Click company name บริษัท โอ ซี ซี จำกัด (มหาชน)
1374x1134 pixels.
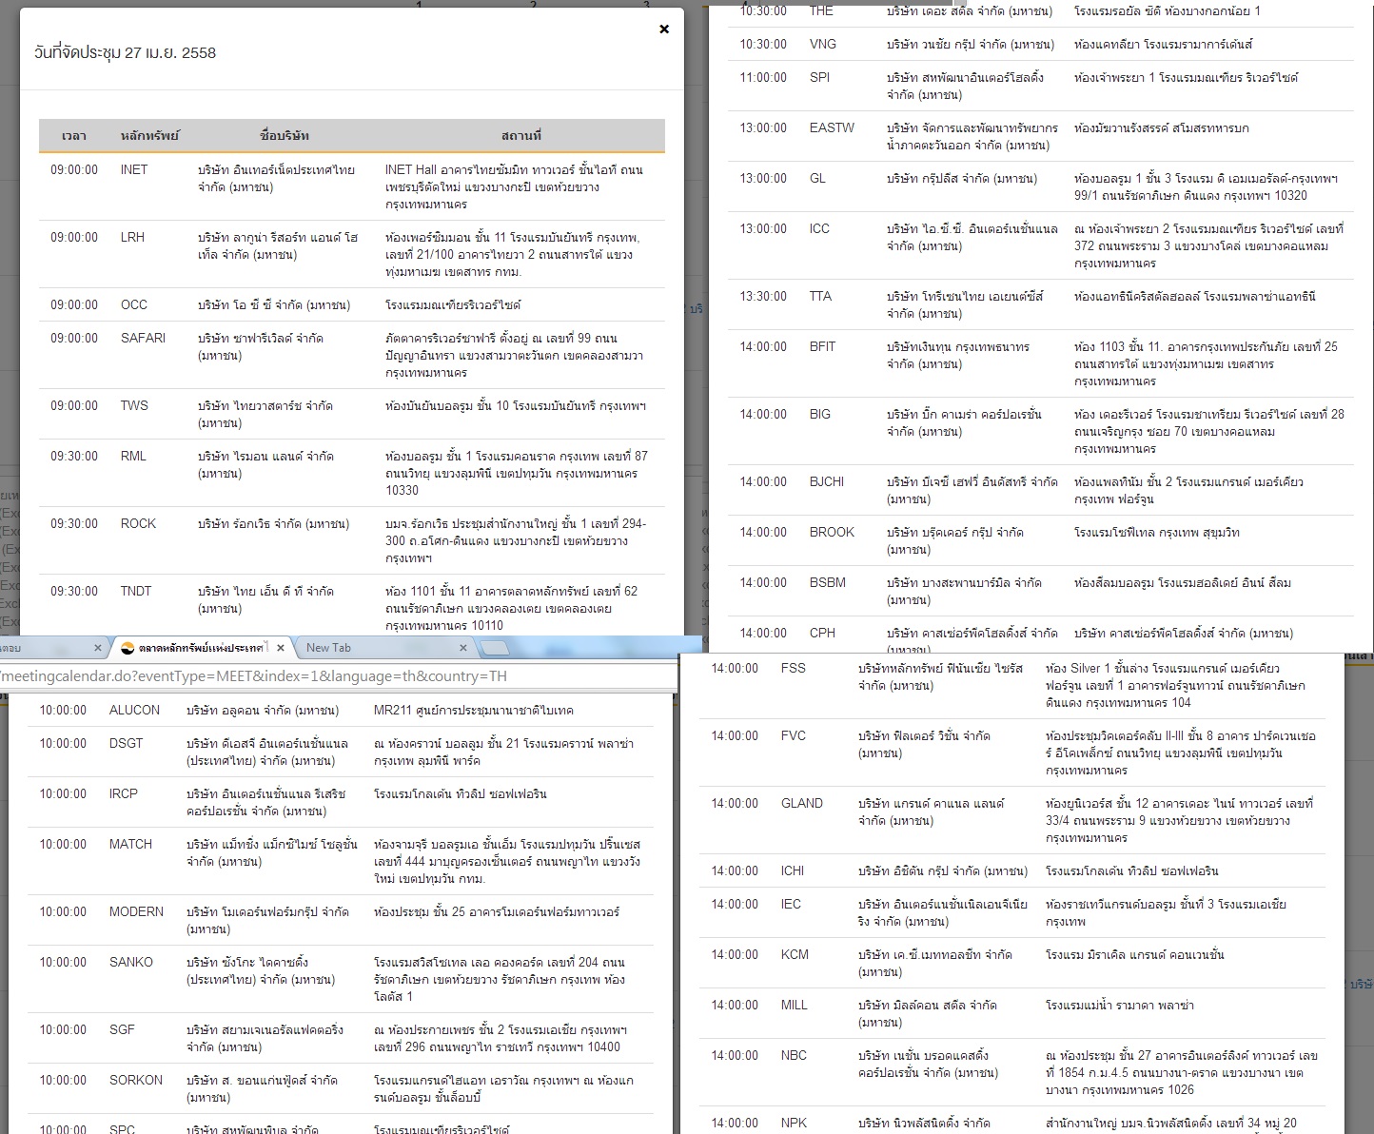click(274, 305)
